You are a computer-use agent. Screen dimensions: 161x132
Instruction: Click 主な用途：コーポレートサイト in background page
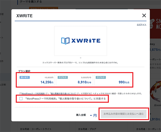(x=36, y=129)
